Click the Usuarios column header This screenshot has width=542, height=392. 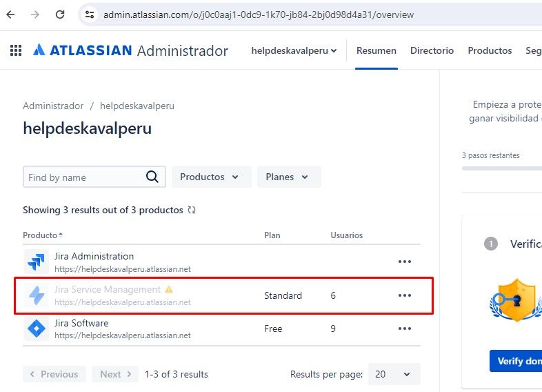[346, 235]
